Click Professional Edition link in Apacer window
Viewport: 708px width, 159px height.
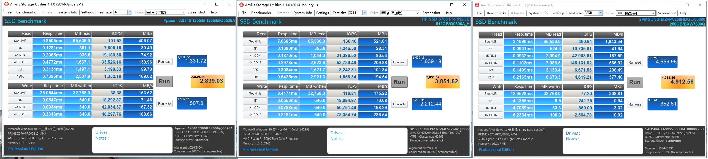pos(26,149)
